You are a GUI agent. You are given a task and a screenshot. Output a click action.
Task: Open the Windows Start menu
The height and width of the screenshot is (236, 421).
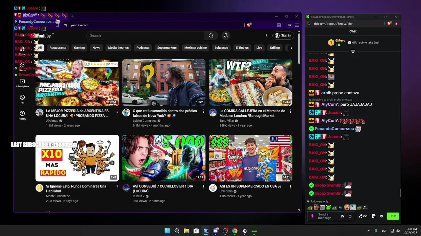(x=167, y=231)
